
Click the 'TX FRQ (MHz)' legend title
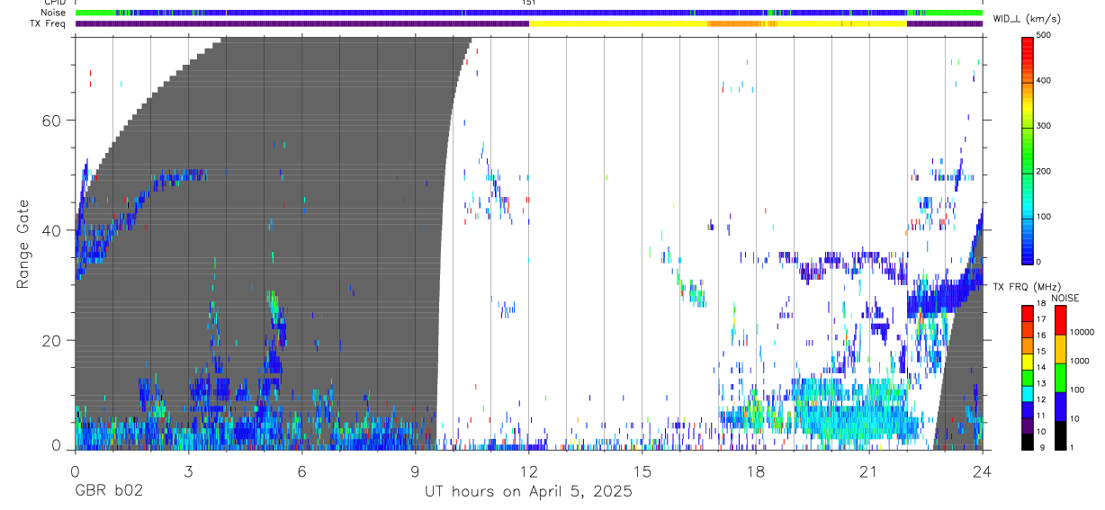pos(1025,287)
